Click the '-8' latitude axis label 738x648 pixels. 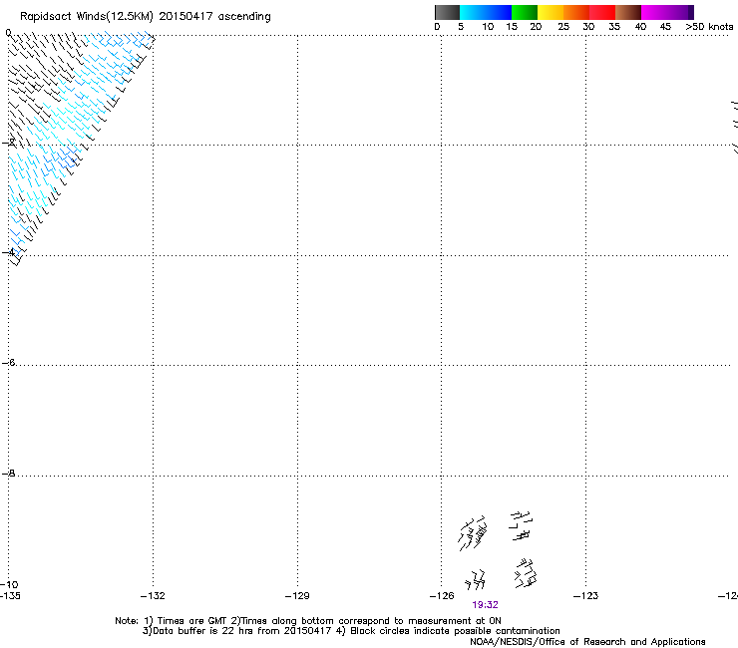tap(8, 474)
